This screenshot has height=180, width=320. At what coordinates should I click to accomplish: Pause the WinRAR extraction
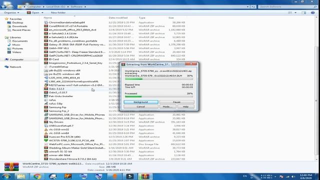click(176, 102)
